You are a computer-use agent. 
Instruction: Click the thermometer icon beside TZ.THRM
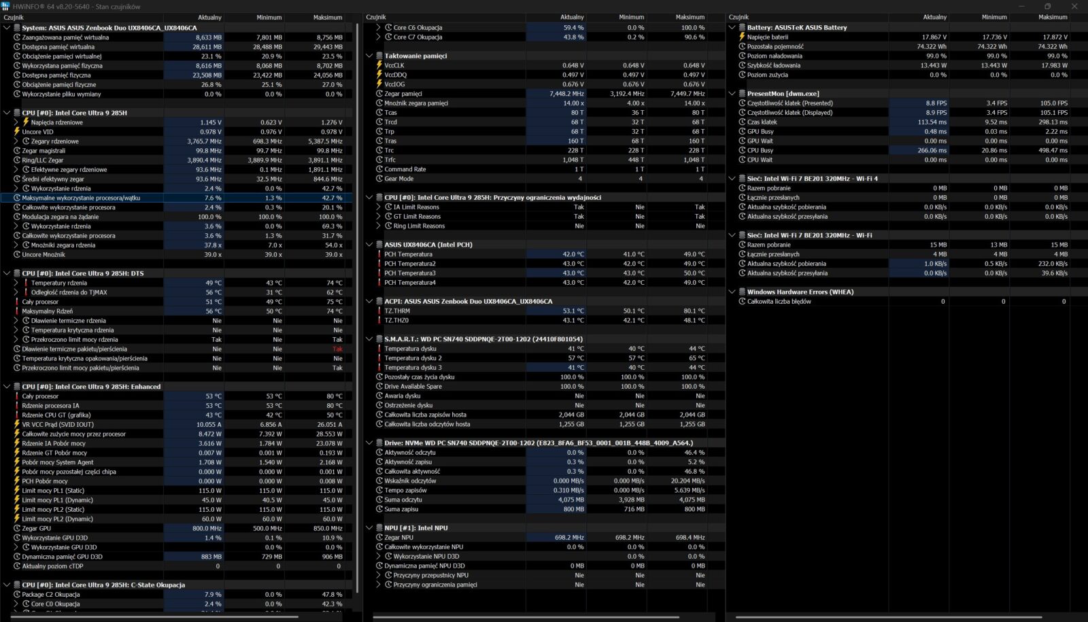(x=379, y=311)
